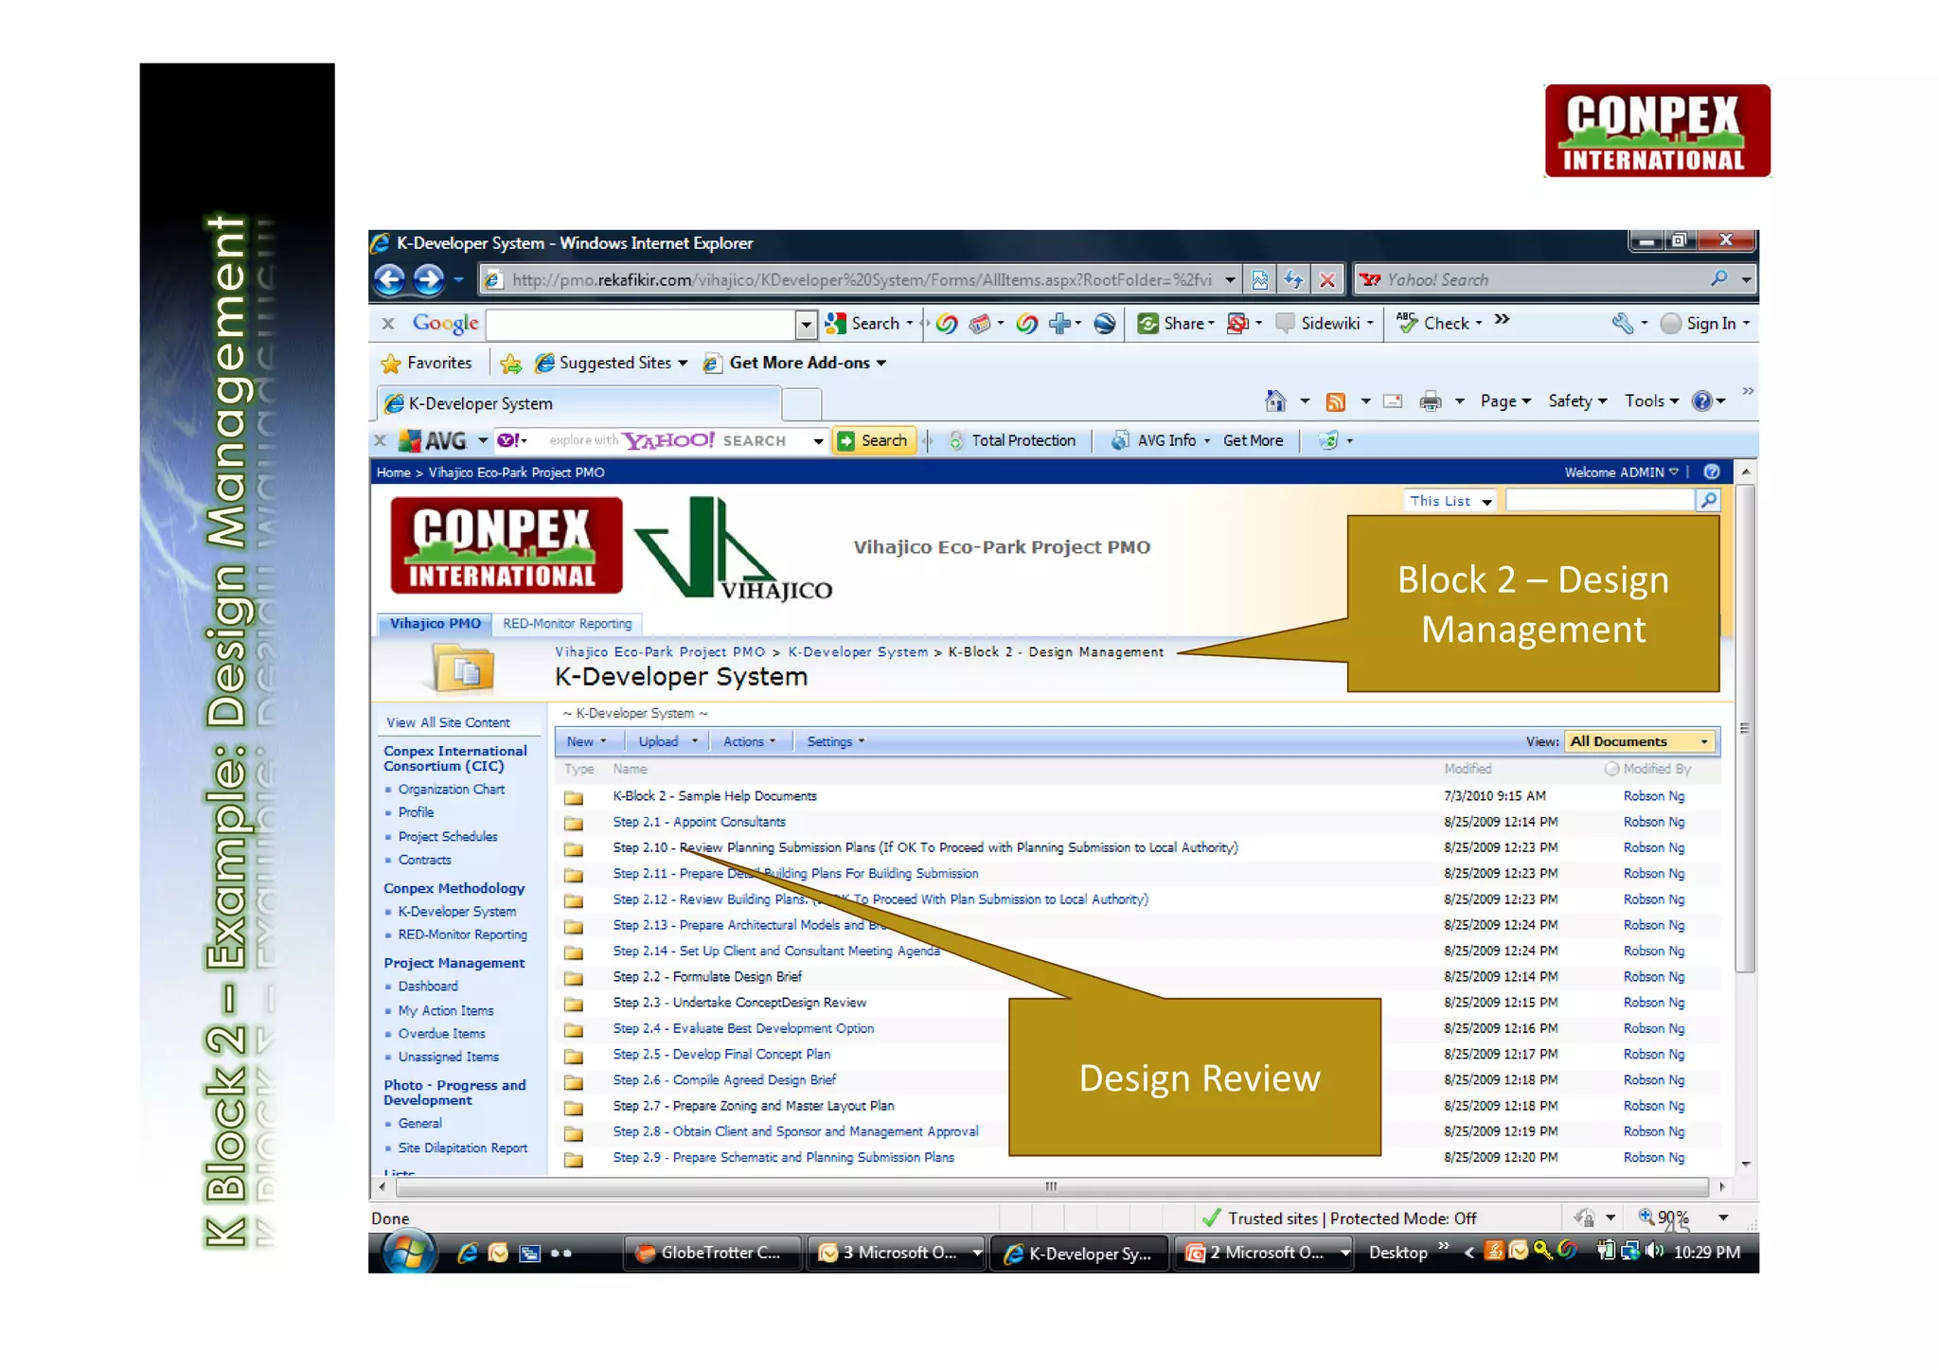
Task: Open the Page menu
Action: (x=1505, y=401)
